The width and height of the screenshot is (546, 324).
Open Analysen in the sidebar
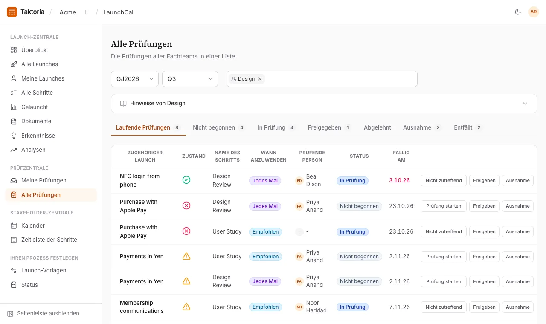[51, 150]
